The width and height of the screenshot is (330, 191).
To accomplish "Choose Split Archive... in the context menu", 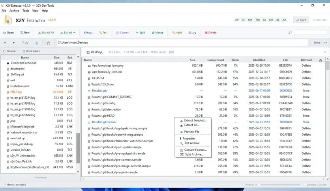I will (x=193, y=154).
